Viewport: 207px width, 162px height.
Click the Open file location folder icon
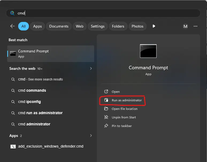click(x=106, y=109)
